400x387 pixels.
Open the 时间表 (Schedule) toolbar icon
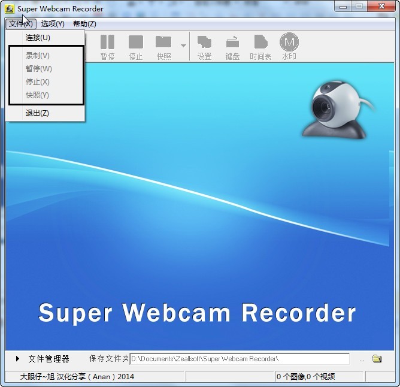coord(260,47)
